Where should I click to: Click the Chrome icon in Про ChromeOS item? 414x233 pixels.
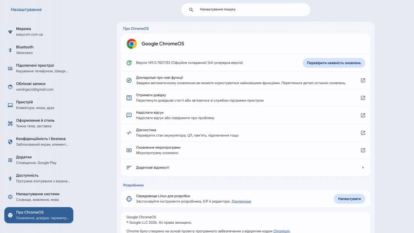(10, 215)
